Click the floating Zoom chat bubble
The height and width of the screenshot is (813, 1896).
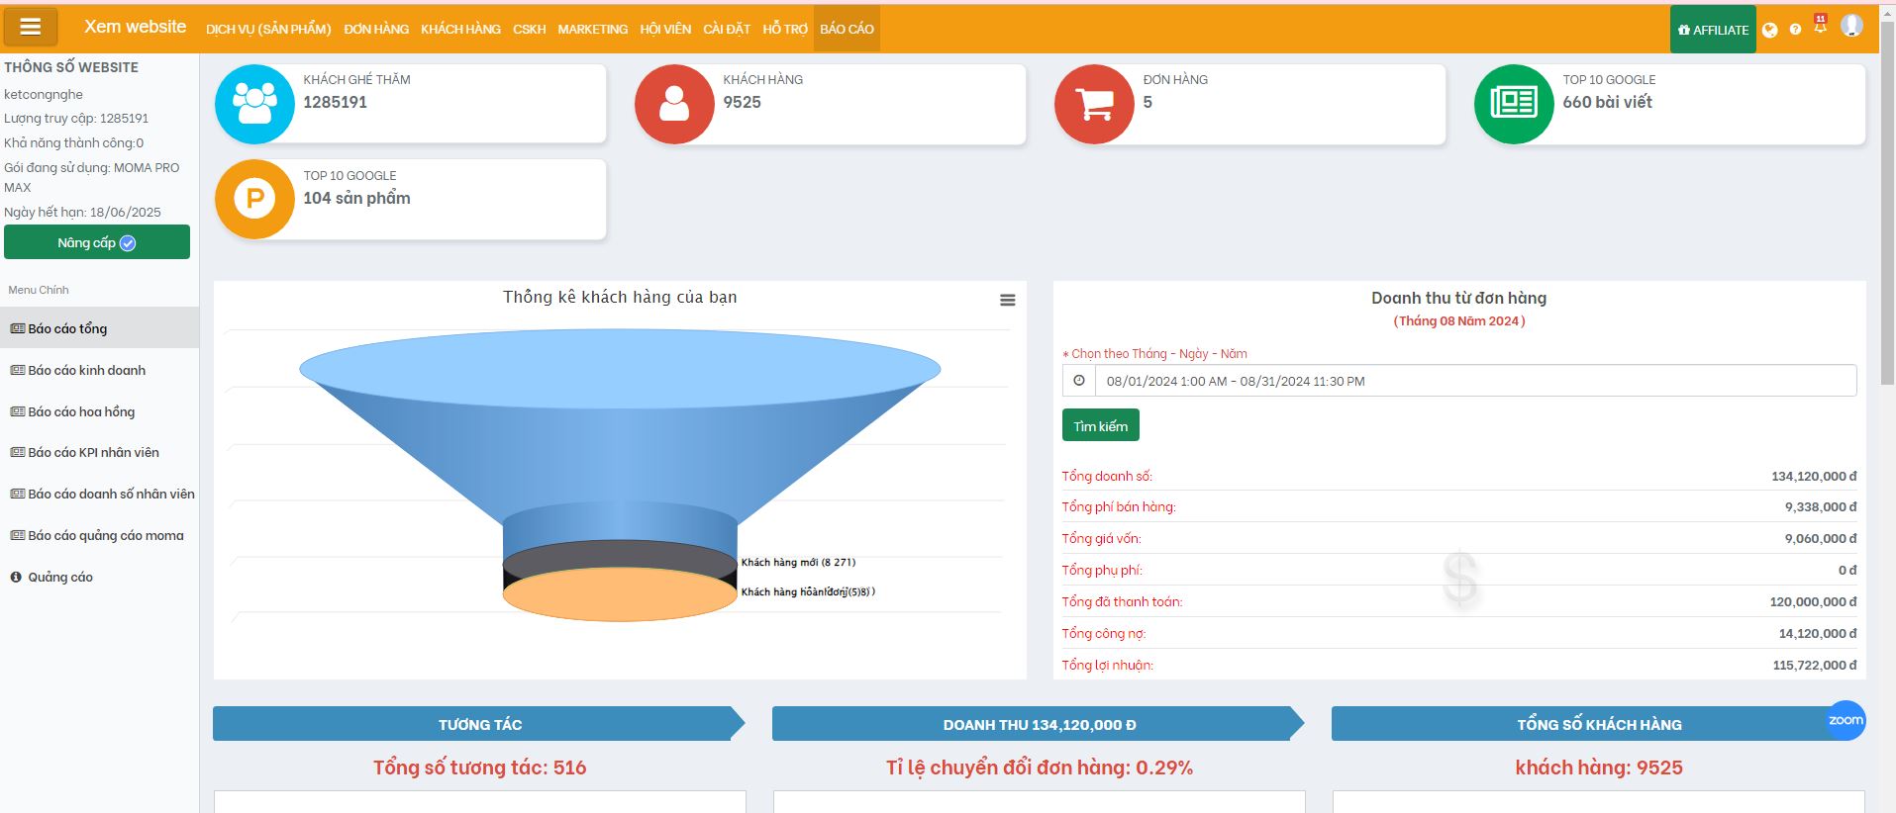(1846, 720)
